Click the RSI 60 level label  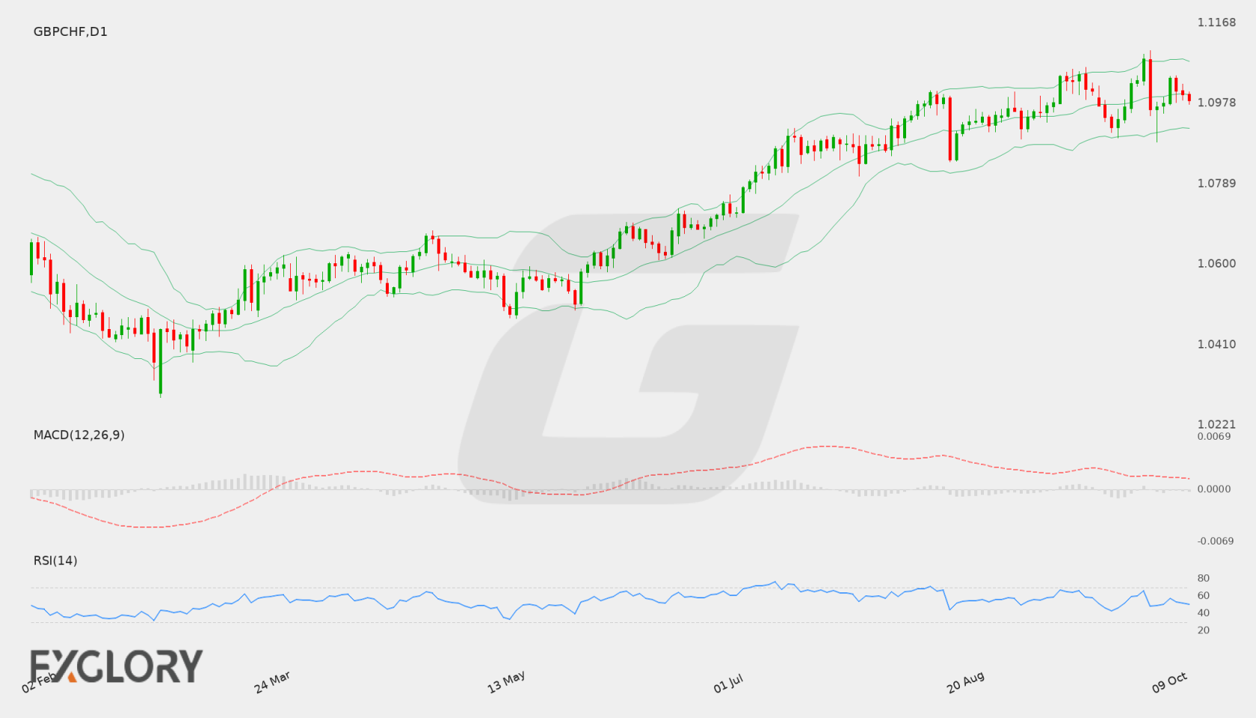pyautogui.click(x=1204, y=595)
